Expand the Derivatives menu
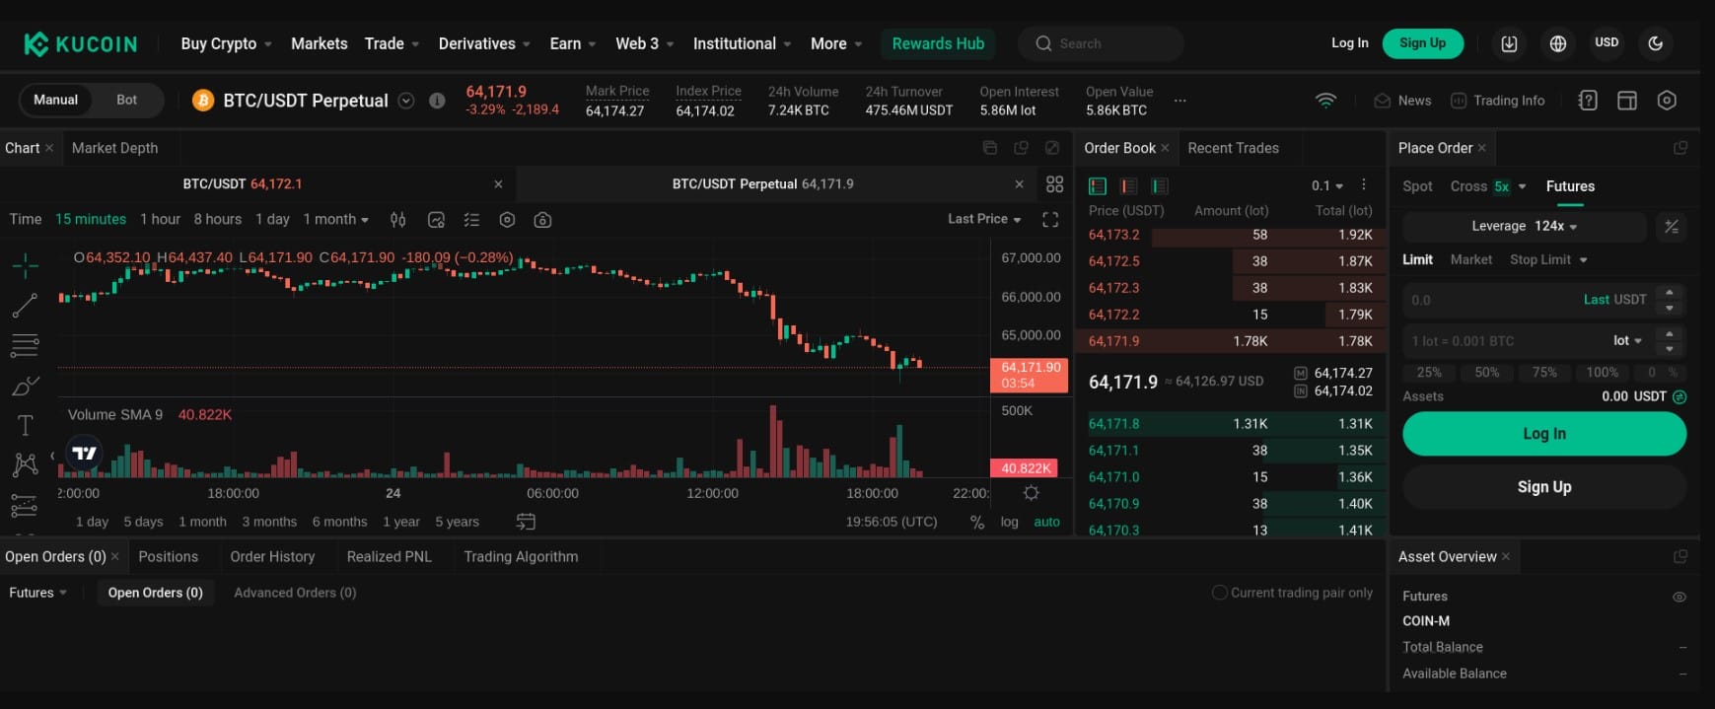The height and width of the screenshot is (709, 1715). pyautogui.click(x=484, y=43)
